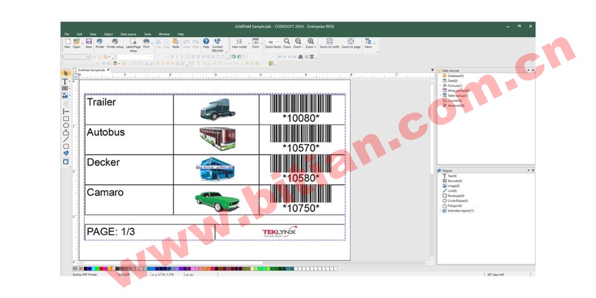The image size is (596, 298).
Task: Paste from clipboard using Paste icon
Action: 176,44
